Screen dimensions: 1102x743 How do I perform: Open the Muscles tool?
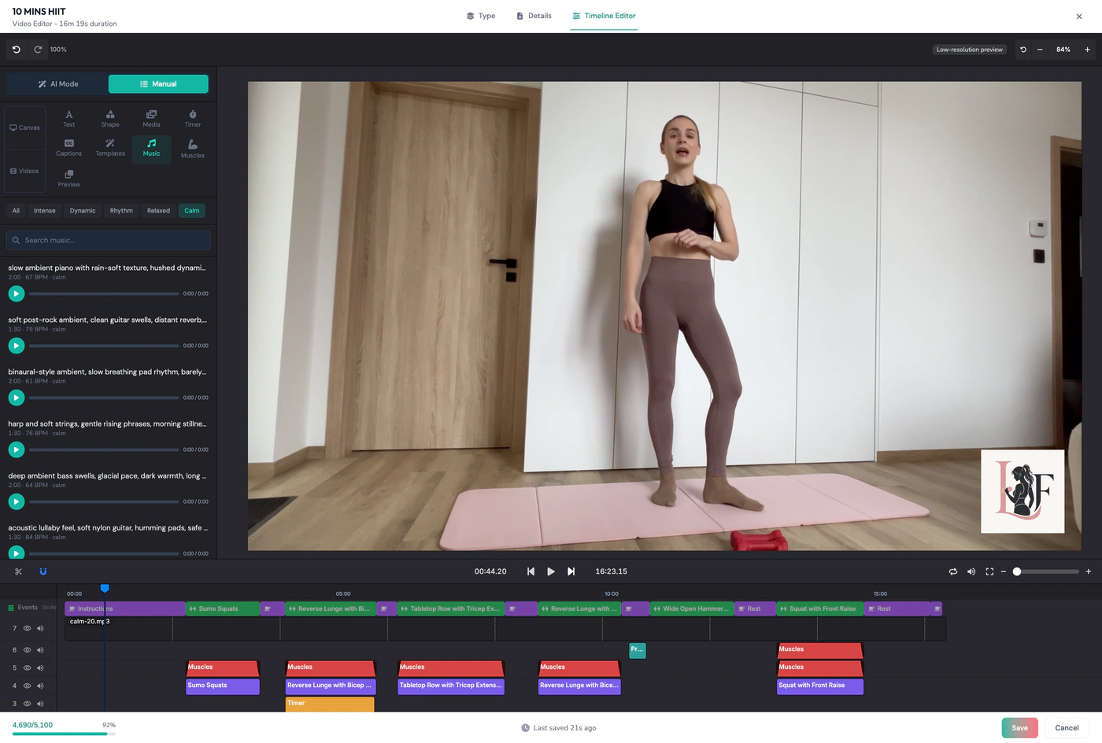[193, 149]
